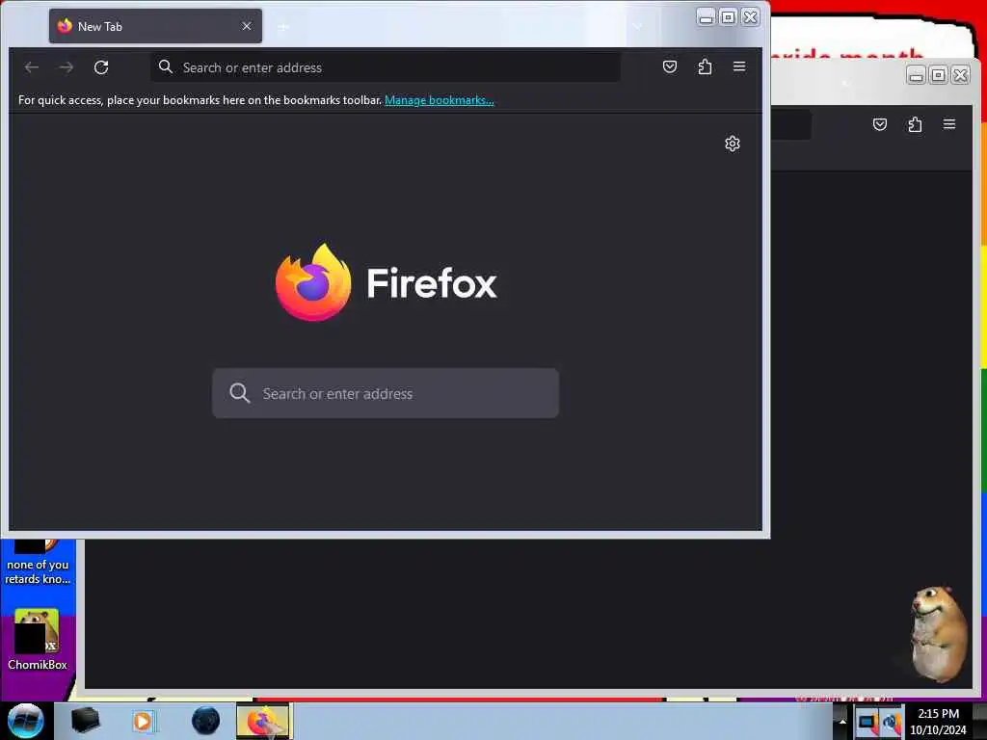Switch to Firefox taskbar button
Screen dimensions: 987x740
coord(264,721)
